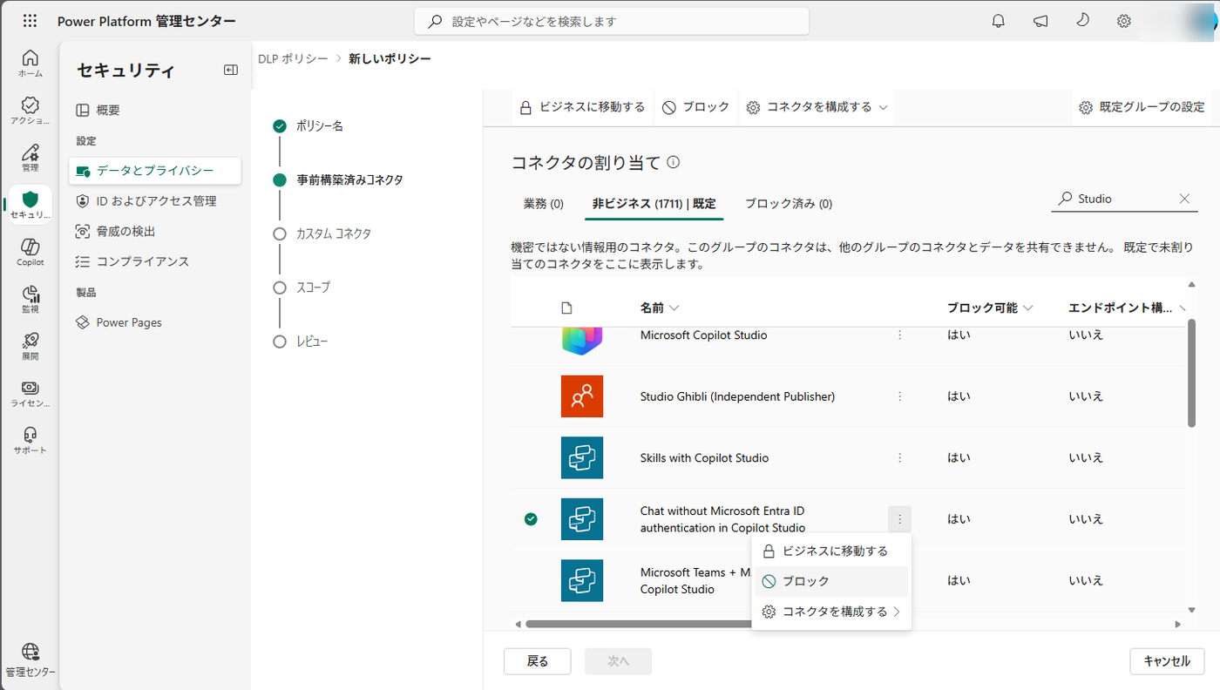Open 展開 in left rail
The image size is (1220, 690).
[x=30, y=346]
